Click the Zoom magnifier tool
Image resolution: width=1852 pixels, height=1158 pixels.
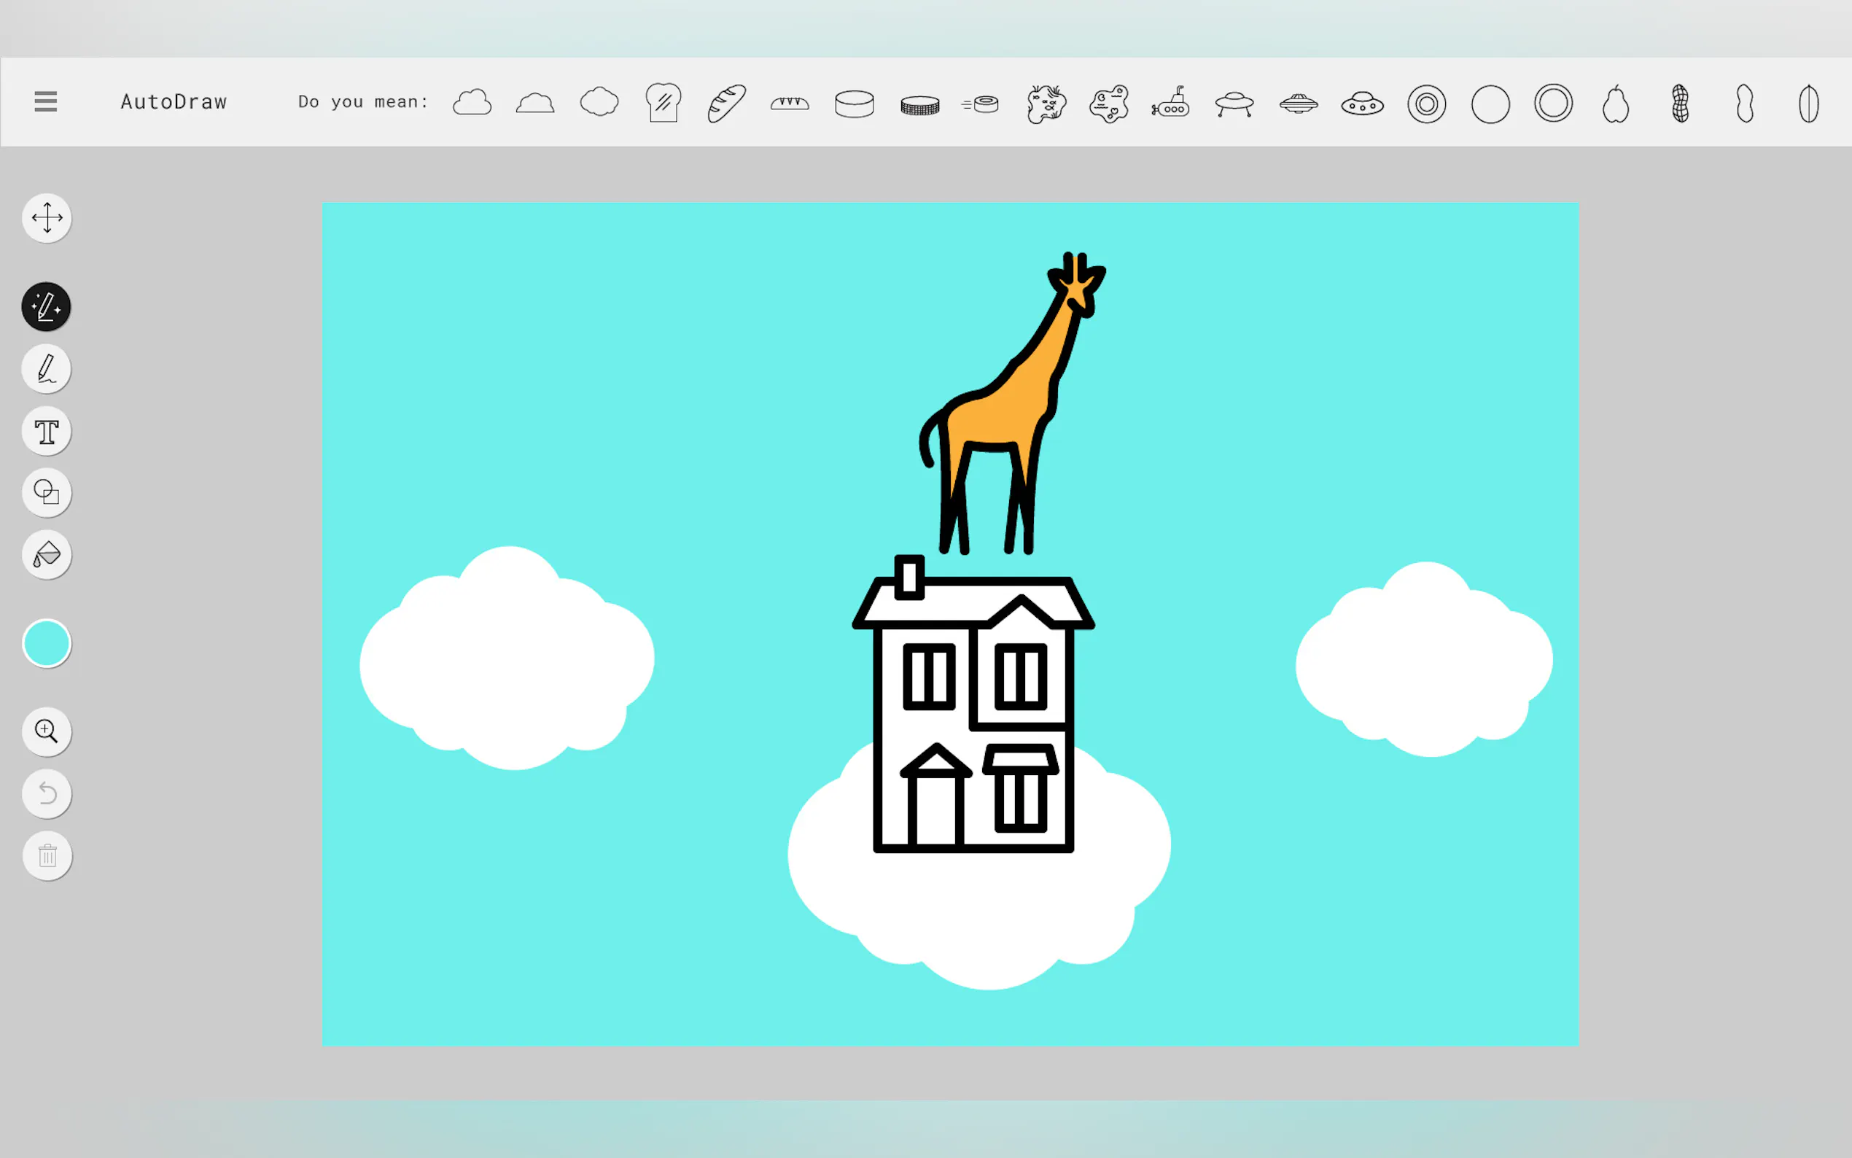click(47, 731)
